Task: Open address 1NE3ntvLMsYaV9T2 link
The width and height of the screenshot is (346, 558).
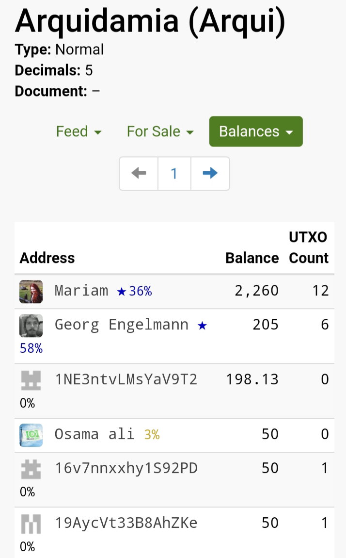Action: pyautogui.click(x=126, y=379)
